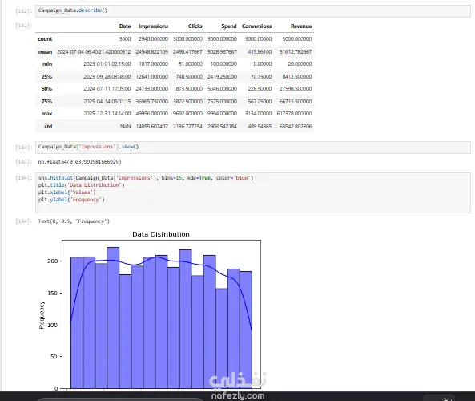The height and width of the screenshot is (401, 475).
Task: Click the 150 tick on the y-axis
Action: point(52,293)
